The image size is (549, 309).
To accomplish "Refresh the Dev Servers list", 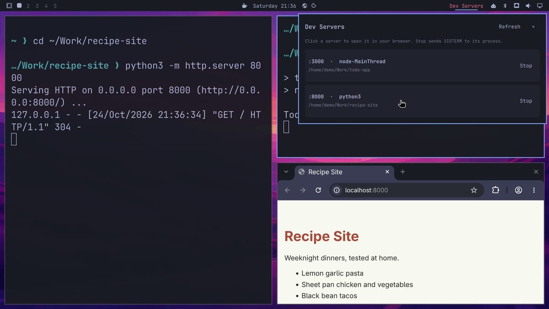I will click(x=510, y=27).
